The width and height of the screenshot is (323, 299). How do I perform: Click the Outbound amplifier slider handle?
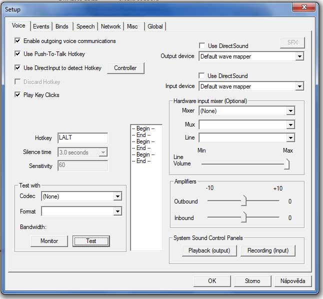244,201
